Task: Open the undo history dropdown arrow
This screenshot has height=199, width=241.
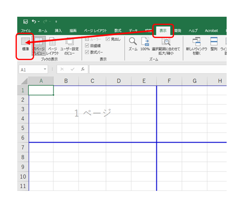Action: click(39, 21)
